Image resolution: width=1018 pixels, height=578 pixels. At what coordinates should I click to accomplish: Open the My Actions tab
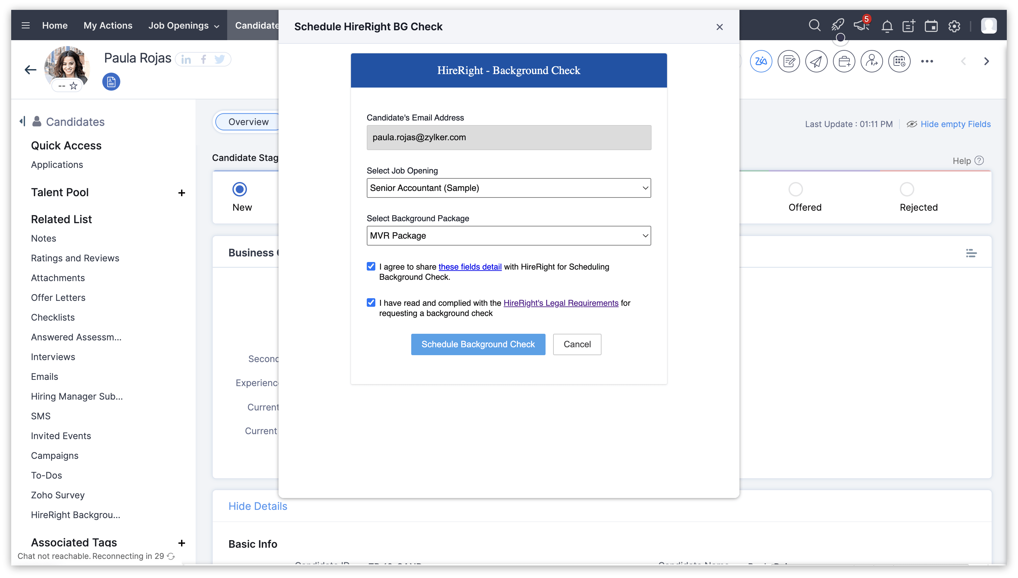108,25
